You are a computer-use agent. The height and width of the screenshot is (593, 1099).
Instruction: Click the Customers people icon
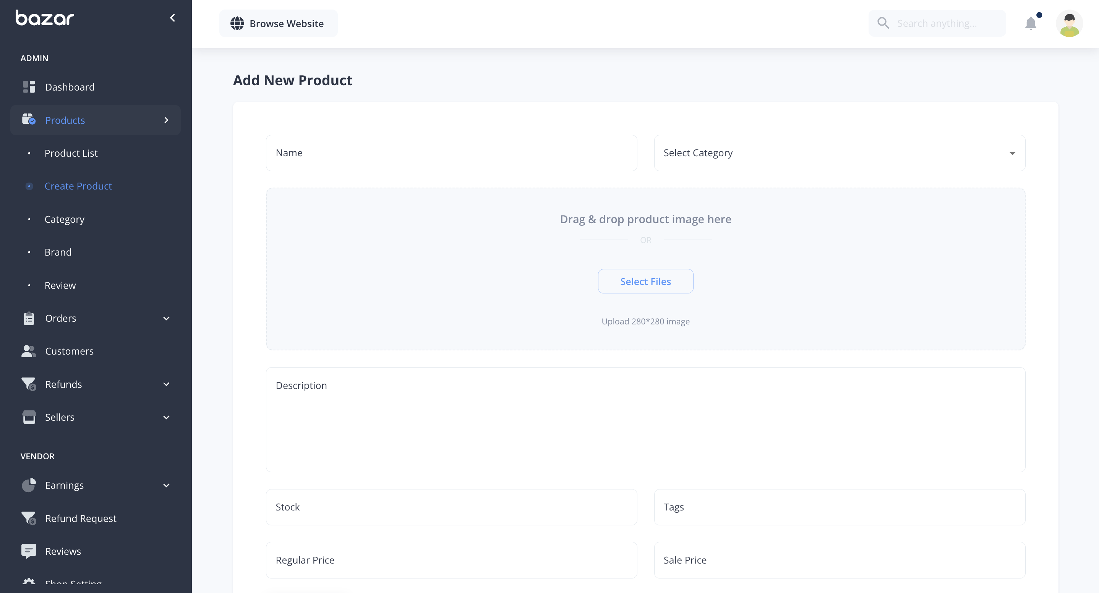(29, 351)
